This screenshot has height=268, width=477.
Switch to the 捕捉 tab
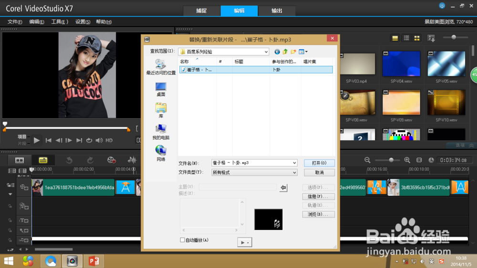click(201, 10)
